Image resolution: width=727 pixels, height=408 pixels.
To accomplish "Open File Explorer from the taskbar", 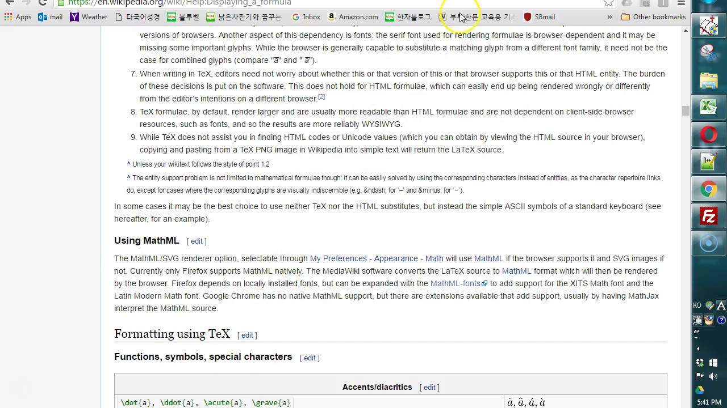I will point(709,80).
